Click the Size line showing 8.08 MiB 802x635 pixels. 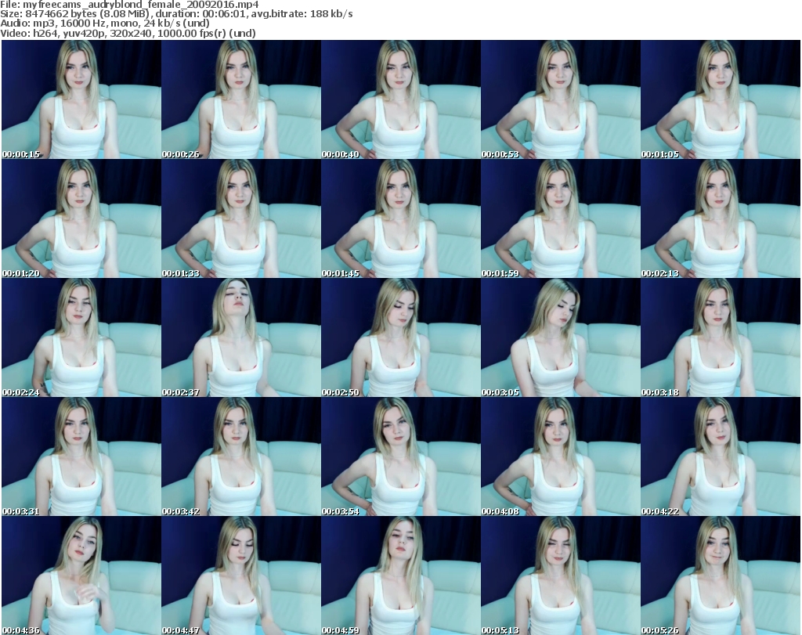click(x=176, y=14)
